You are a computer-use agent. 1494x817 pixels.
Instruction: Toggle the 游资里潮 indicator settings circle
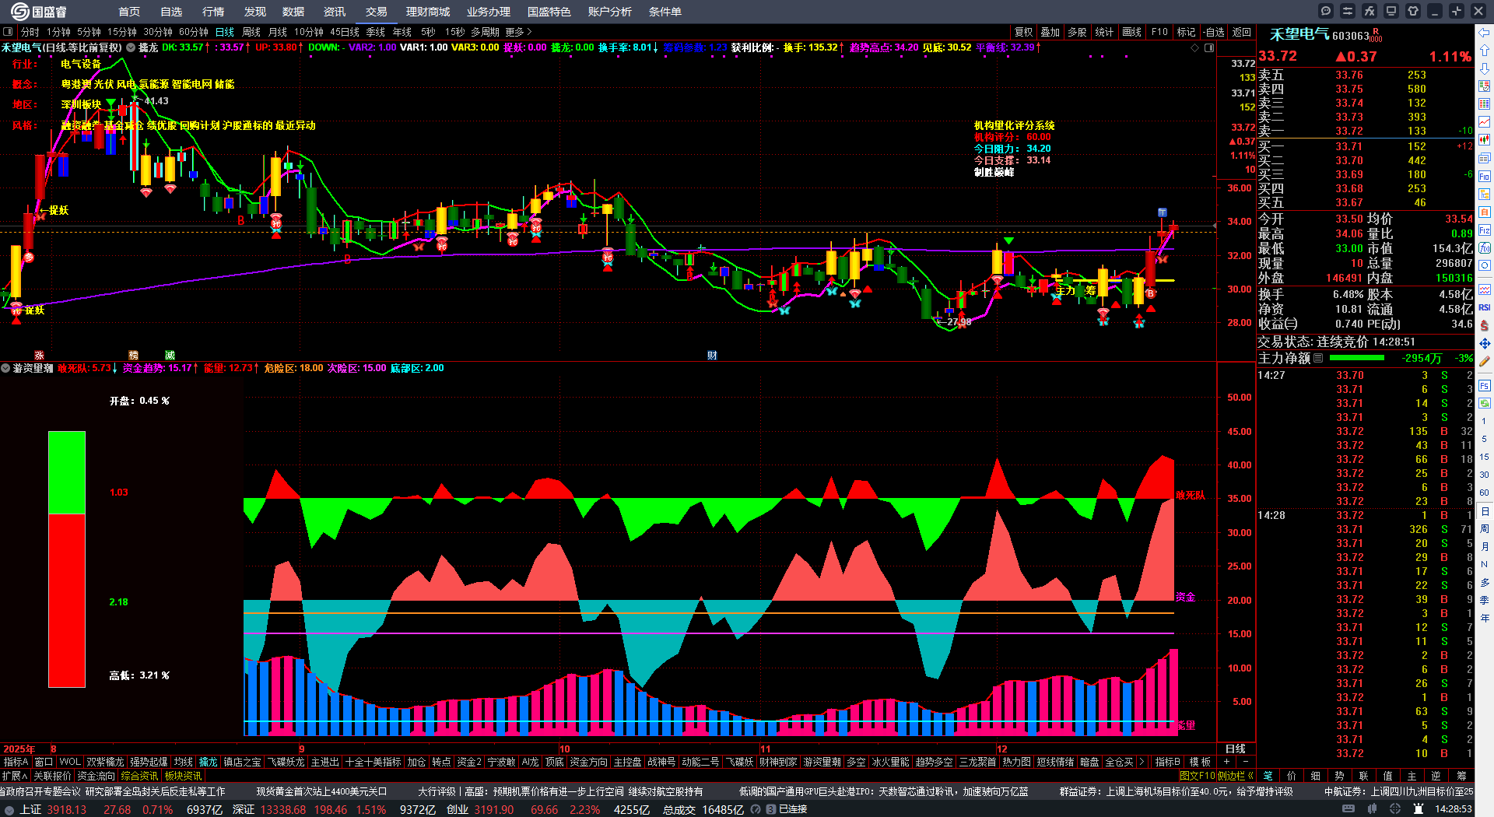point(5,368)
